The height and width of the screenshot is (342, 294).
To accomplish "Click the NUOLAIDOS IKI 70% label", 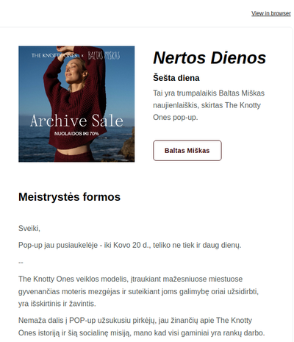I will coord(76,134).
